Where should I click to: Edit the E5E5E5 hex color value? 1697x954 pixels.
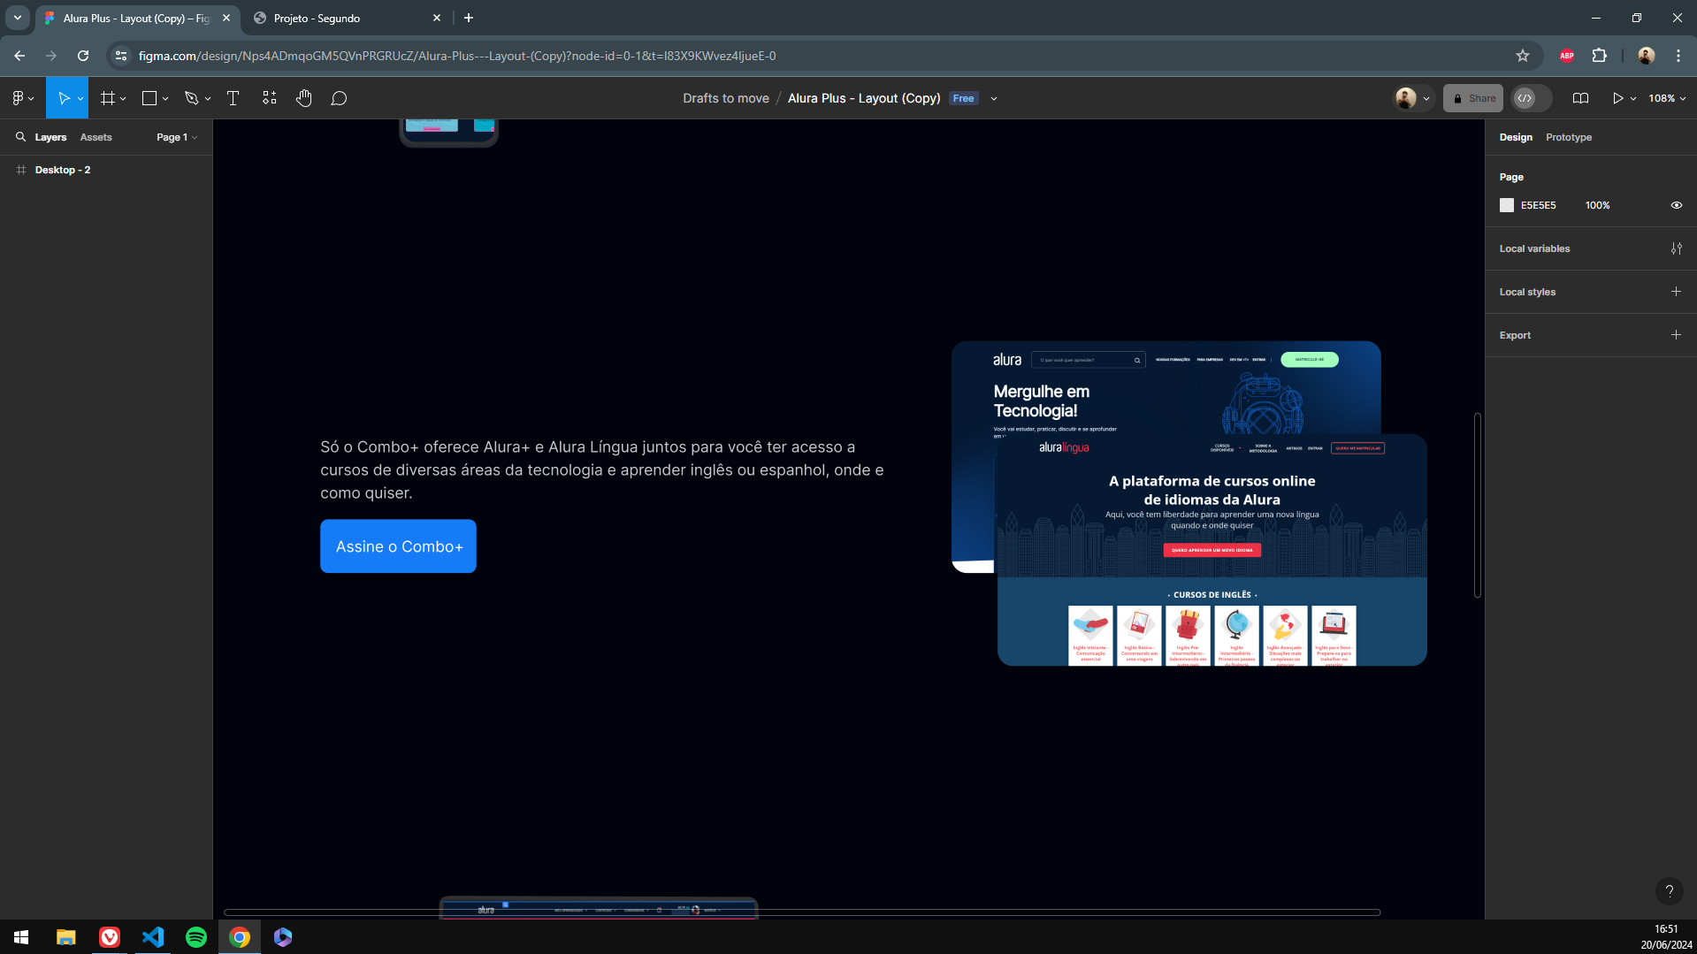pos(1538,205)
